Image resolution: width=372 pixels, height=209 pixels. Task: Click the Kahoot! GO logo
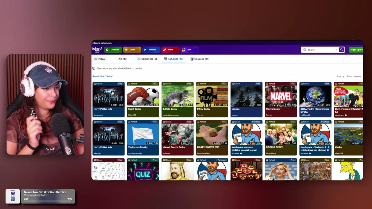(97, 50)
